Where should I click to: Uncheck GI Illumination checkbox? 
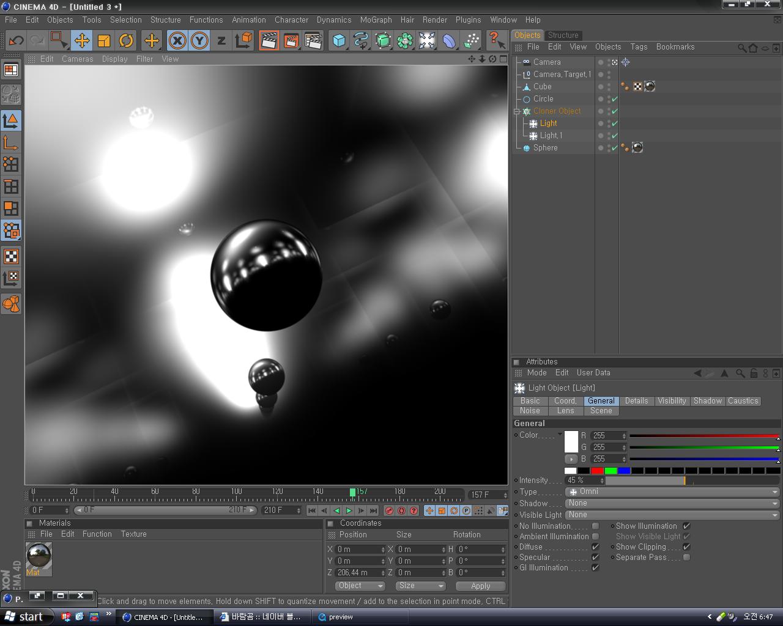point(595,567)
